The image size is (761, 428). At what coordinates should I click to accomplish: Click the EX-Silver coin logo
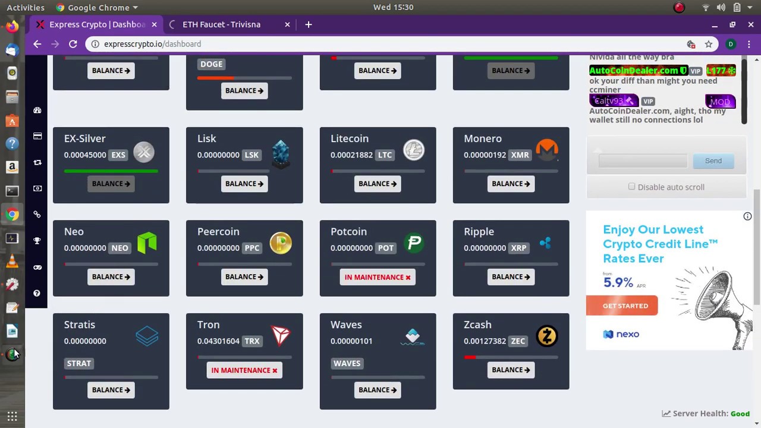[x=144, y=153]
